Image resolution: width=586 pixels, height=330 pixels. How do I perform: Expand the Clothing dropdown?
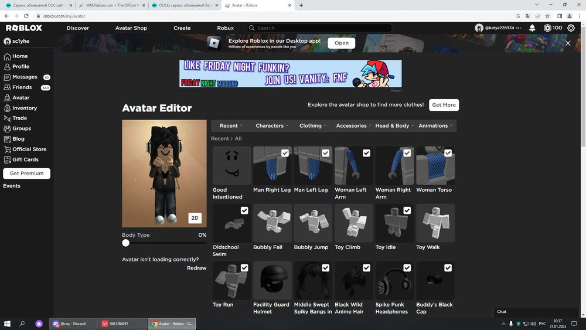coord(312,126)
